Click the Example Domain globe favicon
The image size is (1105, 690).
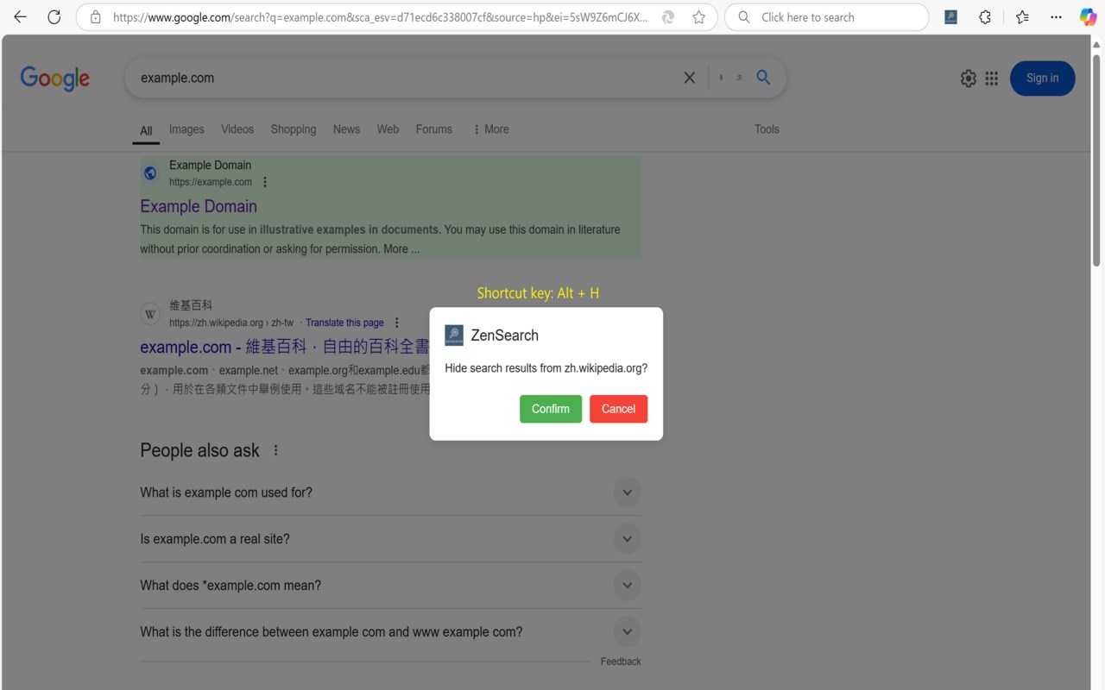point(150,173)
